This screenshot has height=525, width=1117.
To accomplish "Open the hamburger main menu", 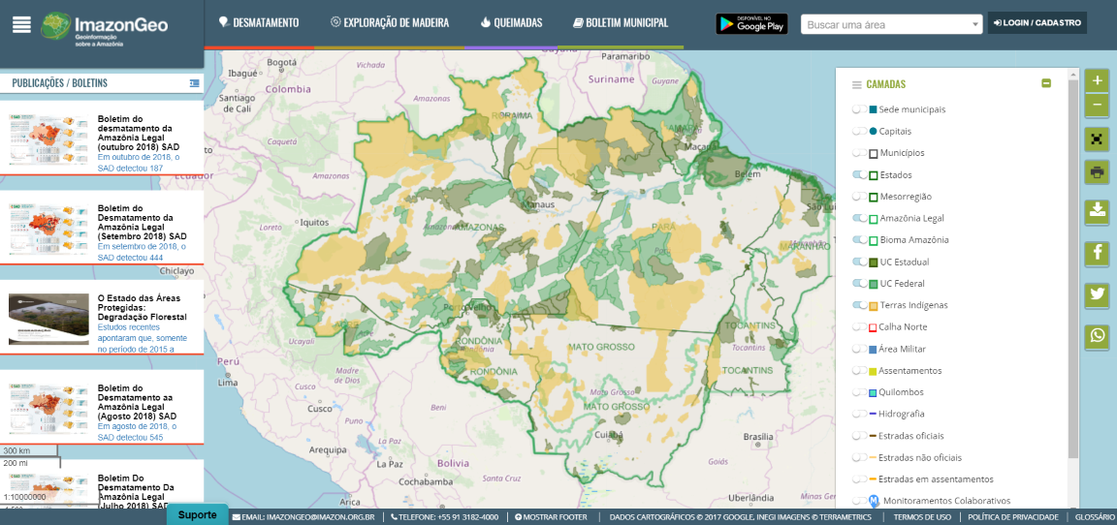I will pyautogui.click(x=21, y=25).
